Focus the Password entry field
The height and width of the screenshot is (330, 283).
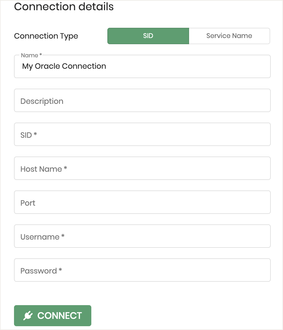point(142,270)
